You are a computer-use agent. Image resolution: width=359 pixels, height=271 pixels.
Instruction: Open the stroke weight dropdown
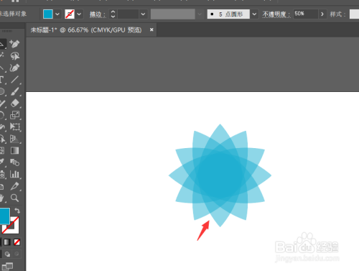coord(143,14)
